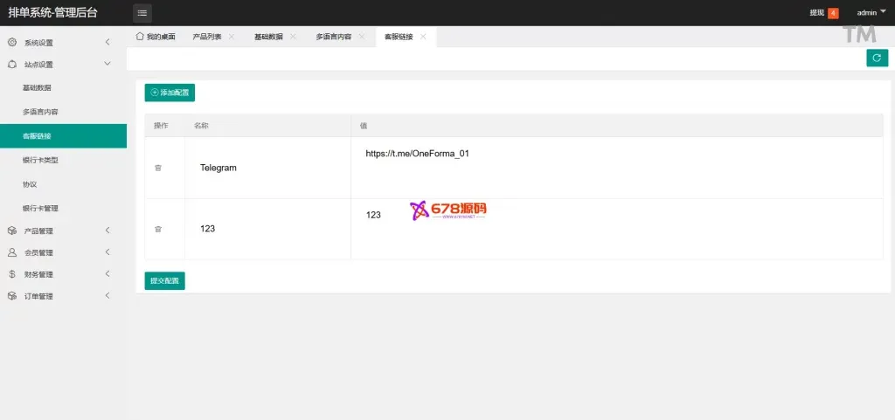Click the hamburger sidebar toggle icon
The image size is (895, 420).
(142, 13)
